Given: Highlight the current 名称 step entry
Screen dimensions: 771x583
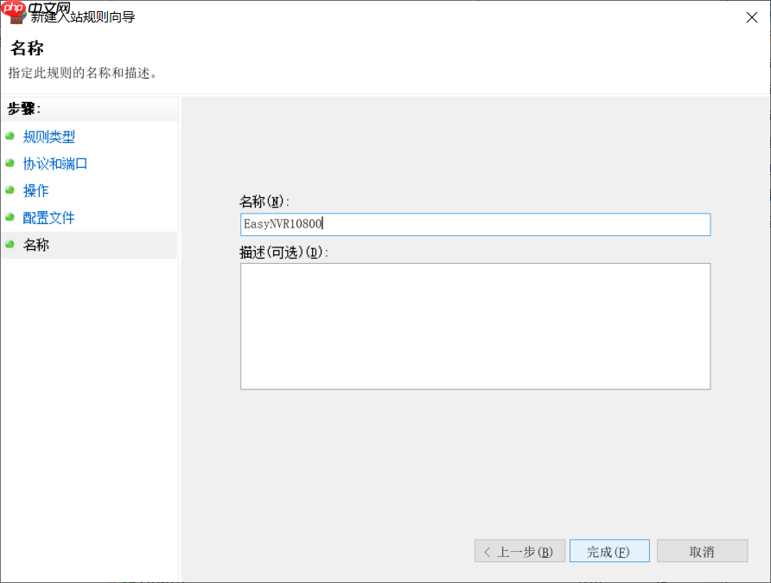Looking at the screenshot, I should (37, 245).
